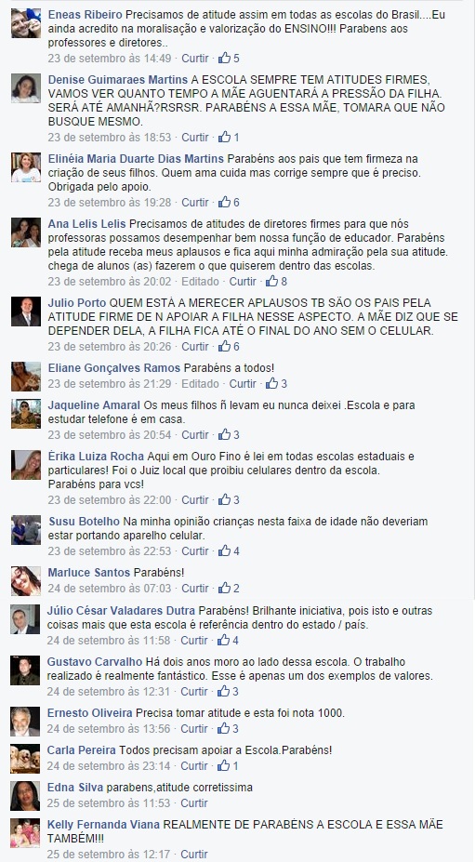Viewport: 475px width, 862px height.
Task: Open Elinéia Maria Duarte Dias Martins profile link
Action: (x=136, y=159)
